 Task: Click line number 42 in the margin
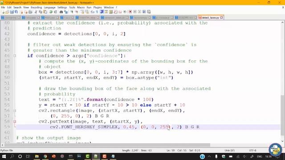pyautogui.click(x=7, y=34)
